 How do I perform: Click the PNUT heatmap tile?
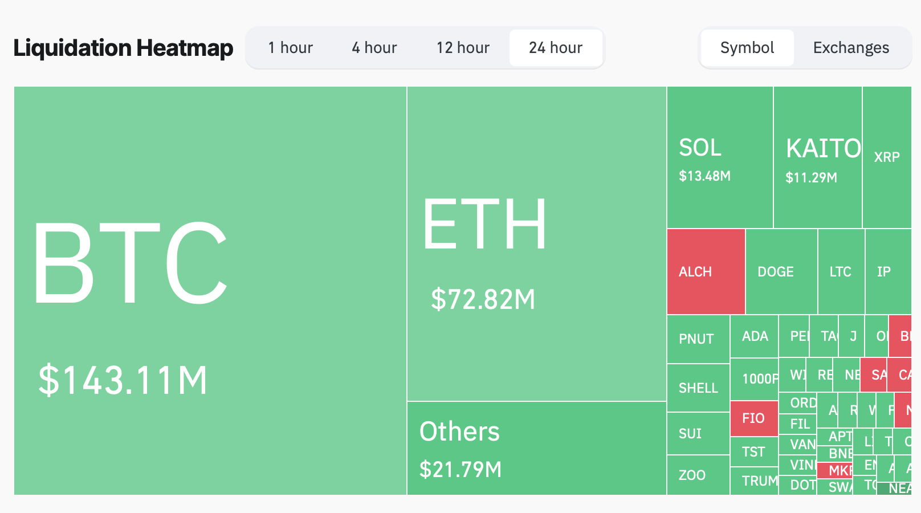point(698,339)
